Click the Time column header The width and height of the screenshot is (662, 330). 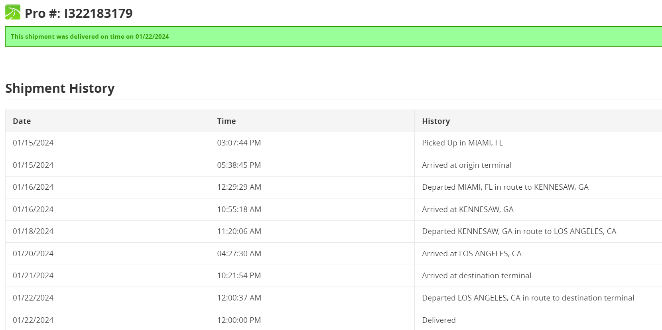(x=227, y=121)
